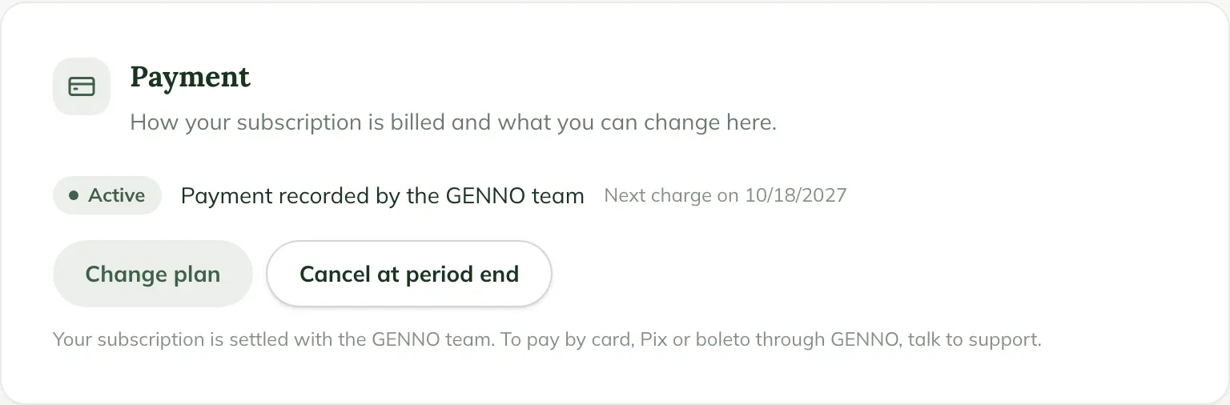Click the rounded tile holding the card icon

click(x=82, y=86)
